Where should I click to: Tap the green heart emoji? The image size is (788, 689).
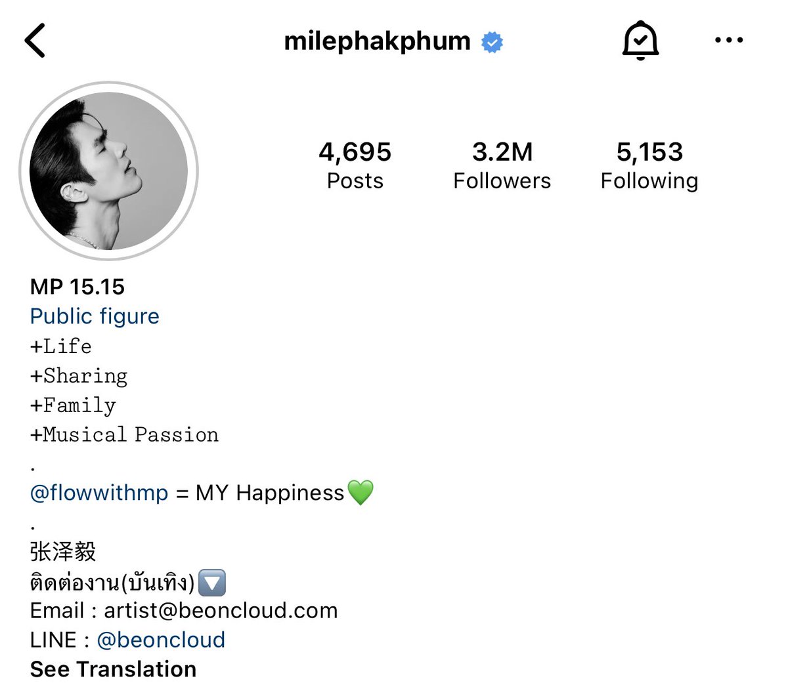[x=360, y=492]
